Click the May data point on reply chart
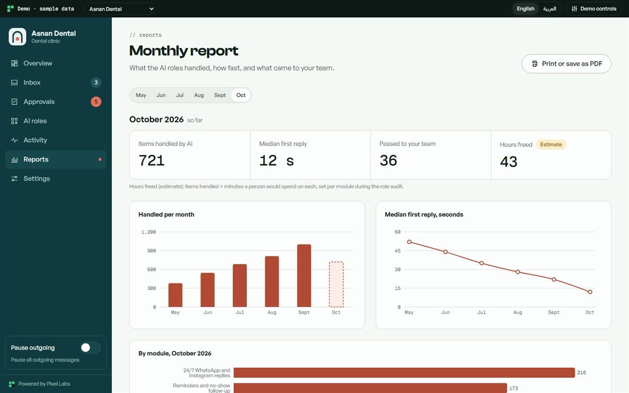This screenshot has height=393, width=629. pyautogui.click(x=409, y=242)
